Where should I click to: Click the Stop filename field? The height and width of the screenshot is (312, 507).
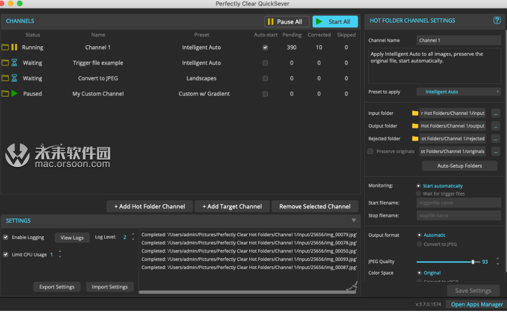point(459,215)
